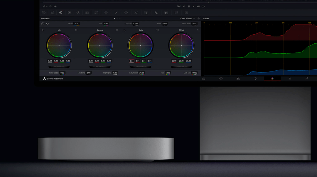Click the Contrast value field 0.700
317x177 pixels.
(x=135, y=24)
